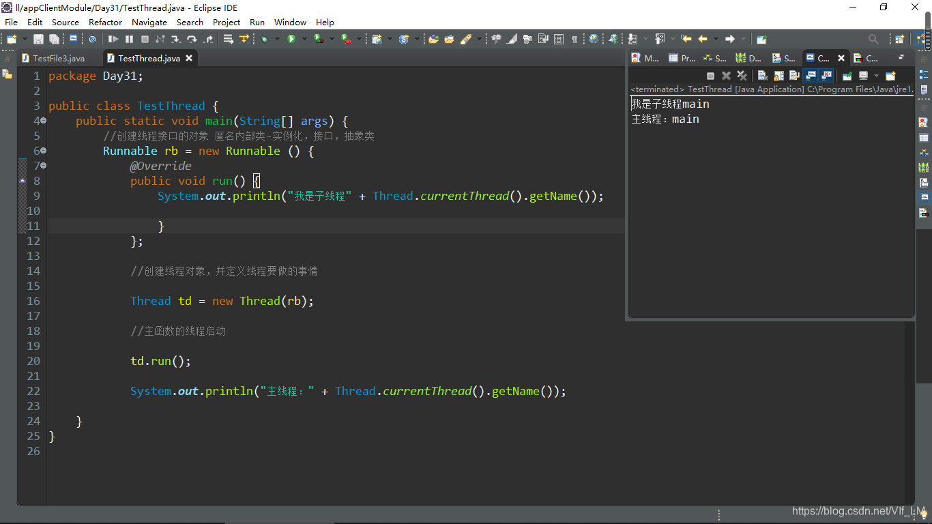Click the Save toolbar icon
The image size is (932, 524).
click(38, 39)
